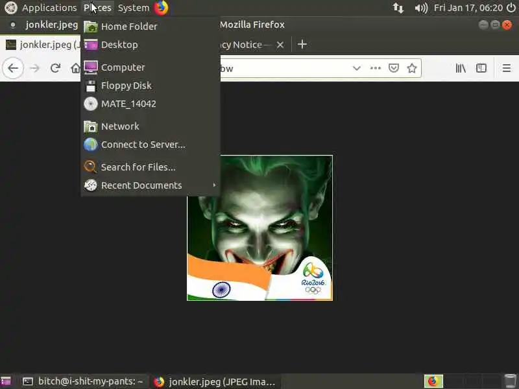519x389 pixels.
Task: Open page actions three-dots menu
Action: coord(376,68)
